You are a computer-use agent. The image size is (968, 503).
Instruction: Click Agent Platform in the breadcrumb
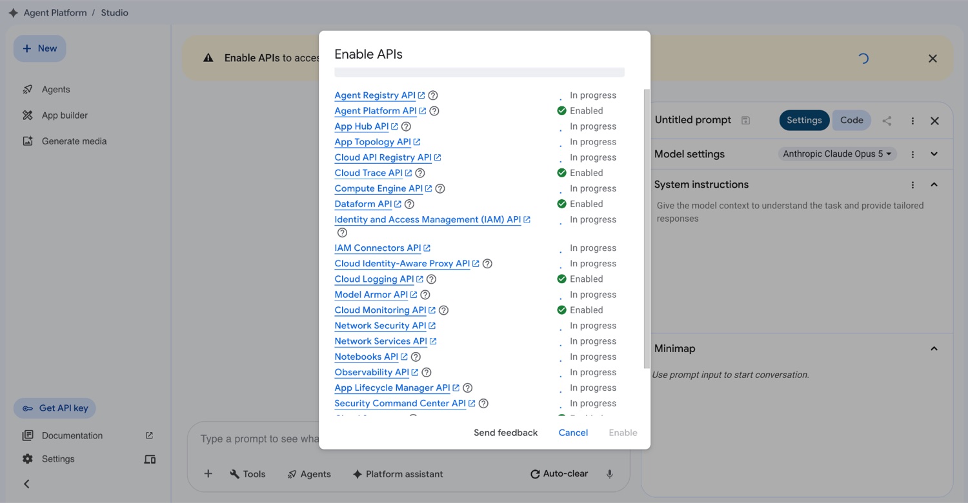click(55, 13)
